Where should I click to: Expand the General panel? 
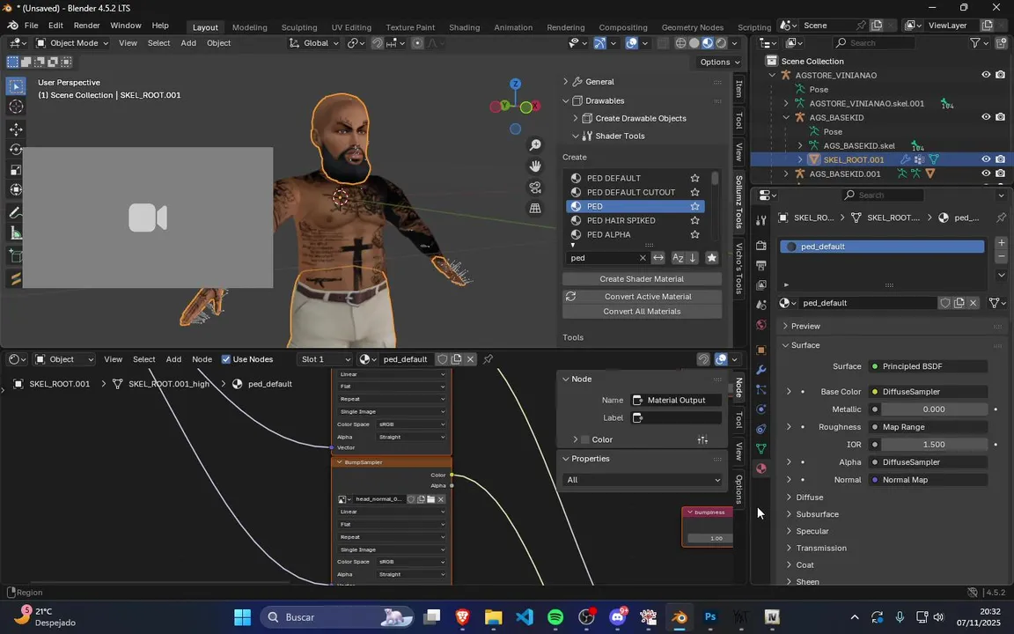click(599, 82)
